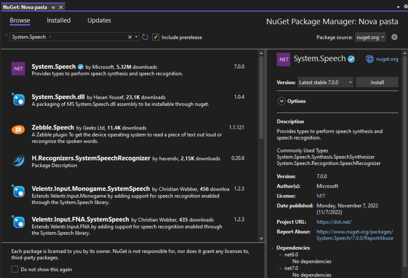The width and height of the screenshot is (408, 278).
Task: Clear the search box with the X icon
Action: (x=129, y=37)
